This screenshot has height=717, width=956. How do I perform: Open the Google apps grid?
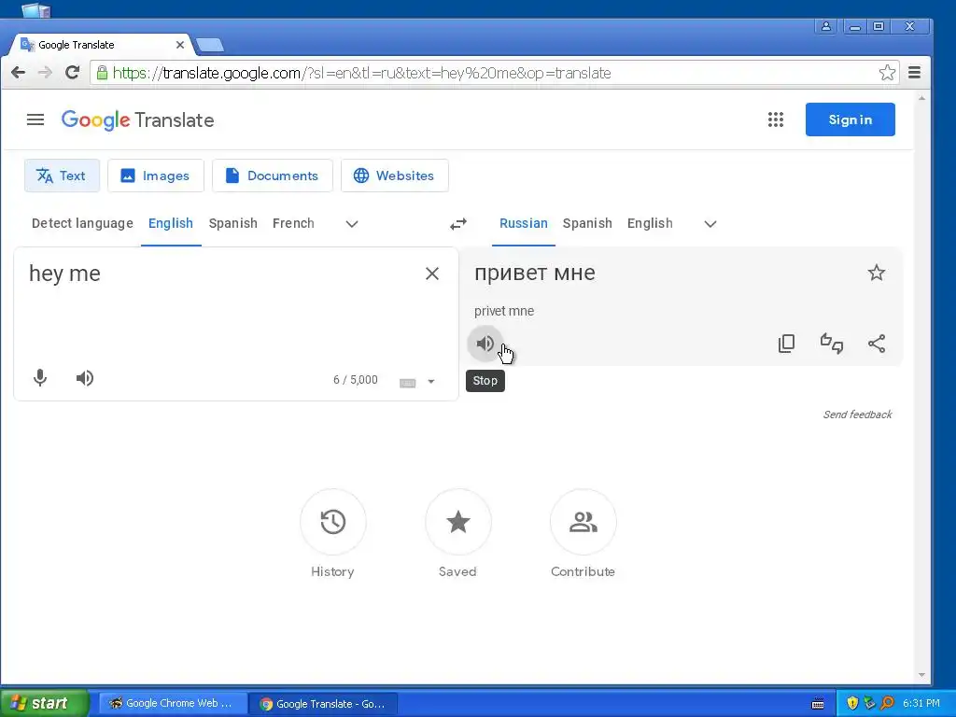click(x=775, y=119)
